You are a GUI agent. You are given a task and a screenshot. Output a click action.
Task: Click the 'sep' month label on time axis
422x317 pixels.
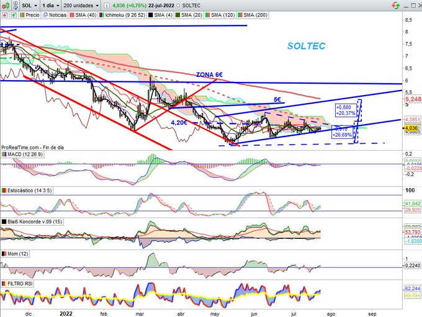coord(372,314)
